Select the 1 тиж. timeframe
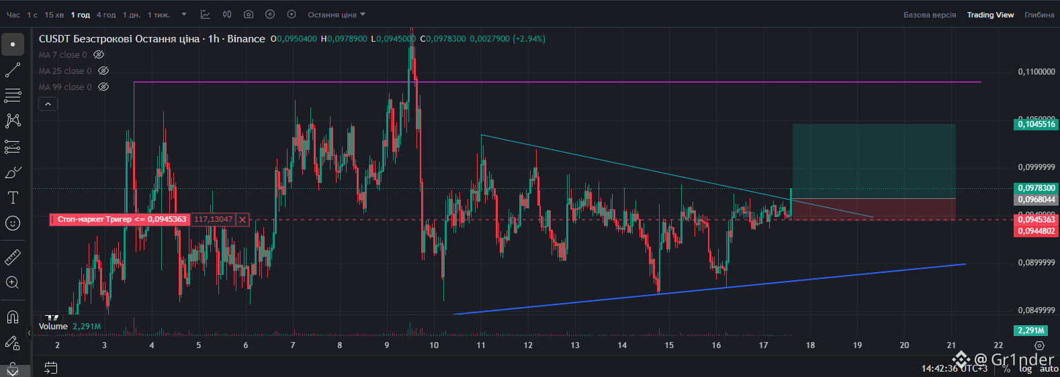Image resolution: width=1060 pixels, height=377 pixels. pyautogui.click(x=159, y=14)
